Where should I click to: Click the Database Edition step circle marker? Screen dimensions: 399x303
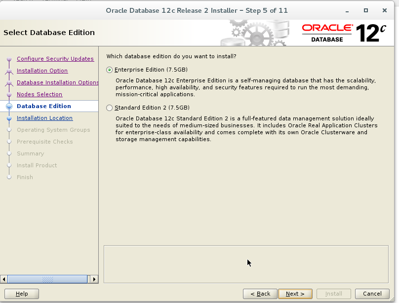[x=9, y=106]
